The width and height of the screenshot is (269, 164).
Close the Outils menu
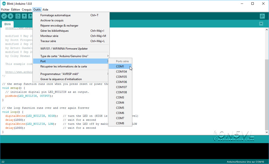(x=37, y=10)
